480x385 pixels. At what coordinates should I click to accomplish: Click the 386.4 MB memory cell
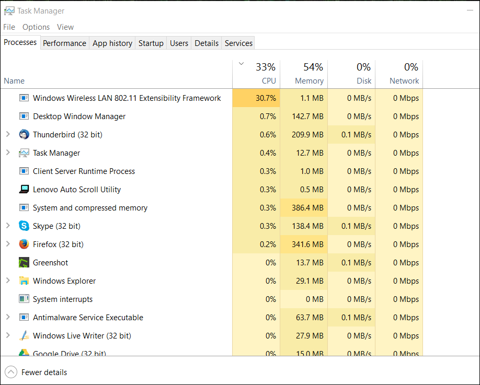point(304,207)
